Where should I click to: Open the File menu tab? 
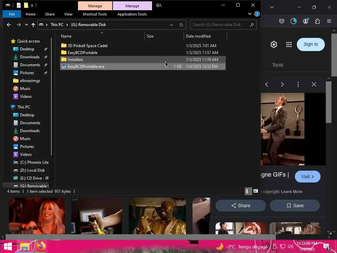(12, 14)
